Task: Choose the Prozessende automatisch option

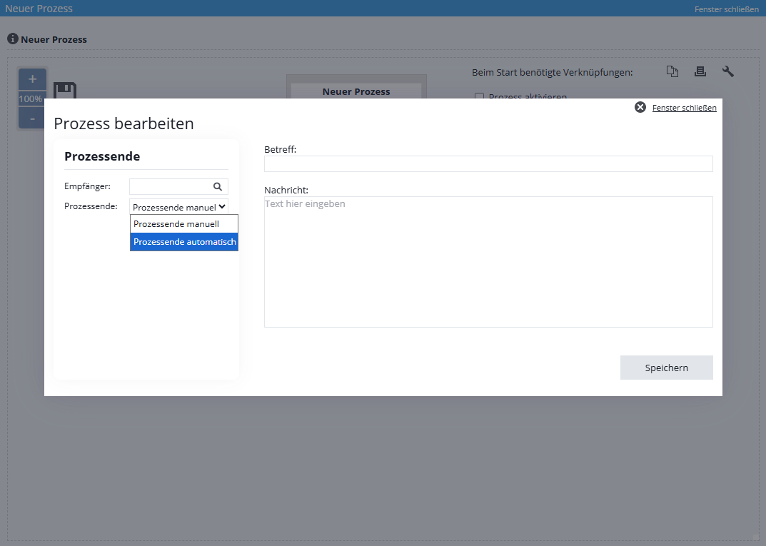Action: tap(184, 242)
